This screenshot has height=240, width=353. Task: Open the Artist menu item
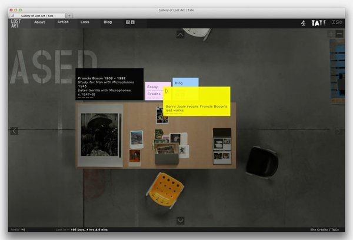tap(63, 22)
